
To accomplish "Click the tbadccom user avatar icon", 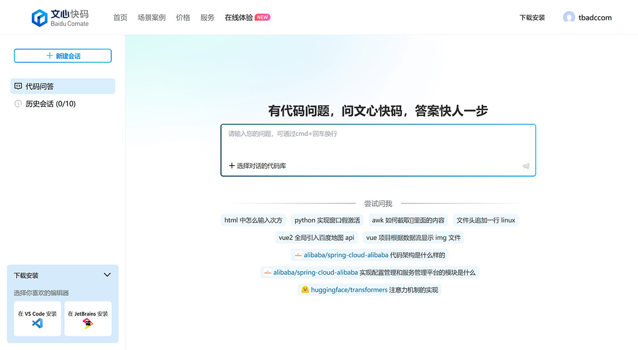I will tap(568, 17).
